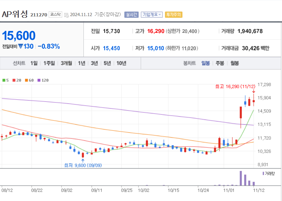Switch to the 주봉 weekly candle chart

coord(220,63)
